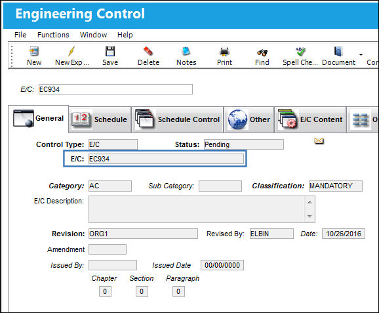
Task: Switch to the Schedule tab
Action: click(100, 119)
